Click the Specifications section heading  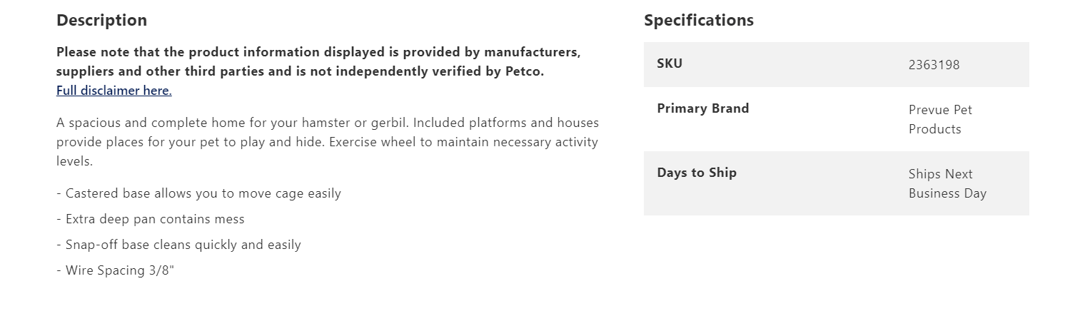(x=698, y=20)
